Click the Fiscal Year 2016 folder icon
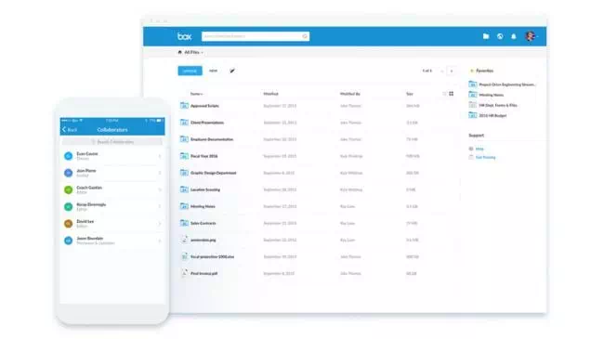604x339 pixels. tap(184, 156)
